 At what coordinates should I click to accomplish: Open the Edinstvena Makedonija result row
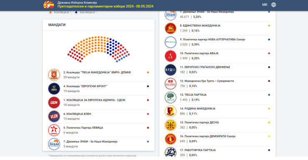coord(217,28)
